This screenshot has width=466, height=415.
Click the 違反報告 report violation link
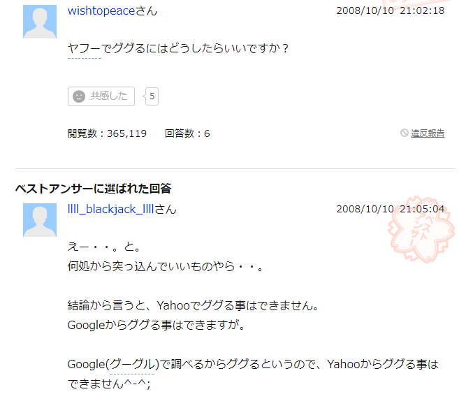(428, 133)
